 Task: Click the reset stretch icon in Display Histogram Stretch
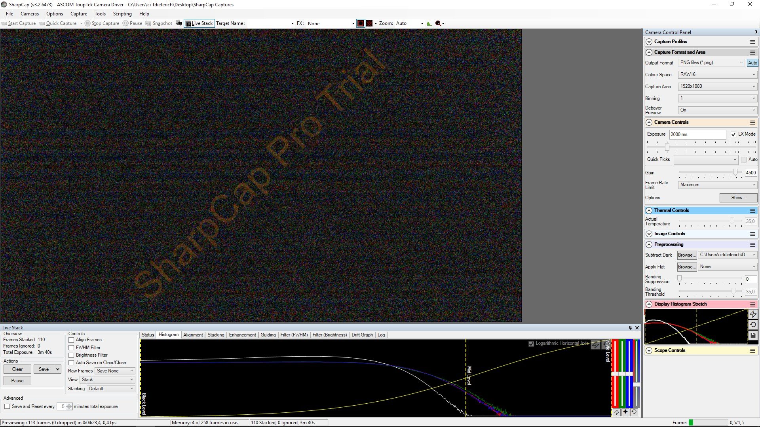(x=753, y=325)
